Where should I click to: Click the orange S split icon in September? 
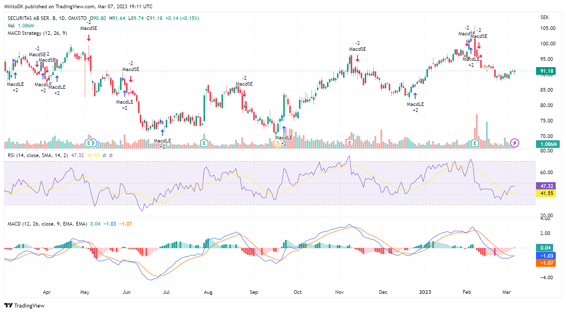[x=278, y=143]
